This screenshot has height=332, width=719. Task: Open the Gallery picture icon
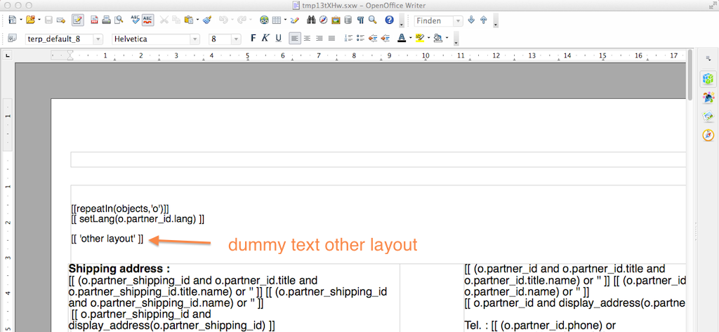click(336, 20)
